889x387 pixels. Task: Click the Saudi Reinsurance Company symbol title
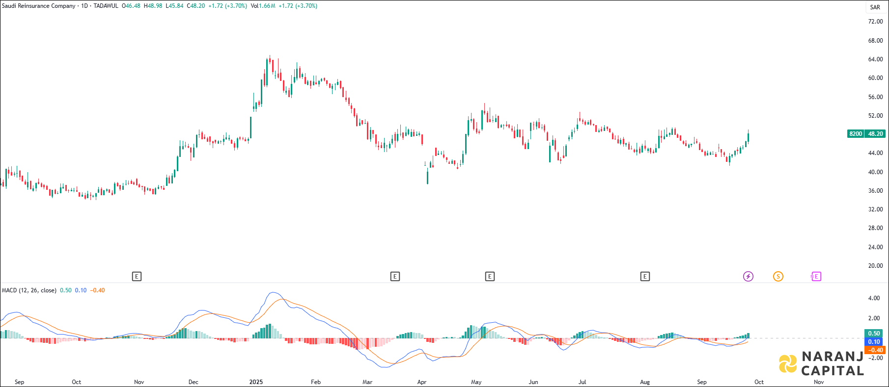(x=39, y=6)
